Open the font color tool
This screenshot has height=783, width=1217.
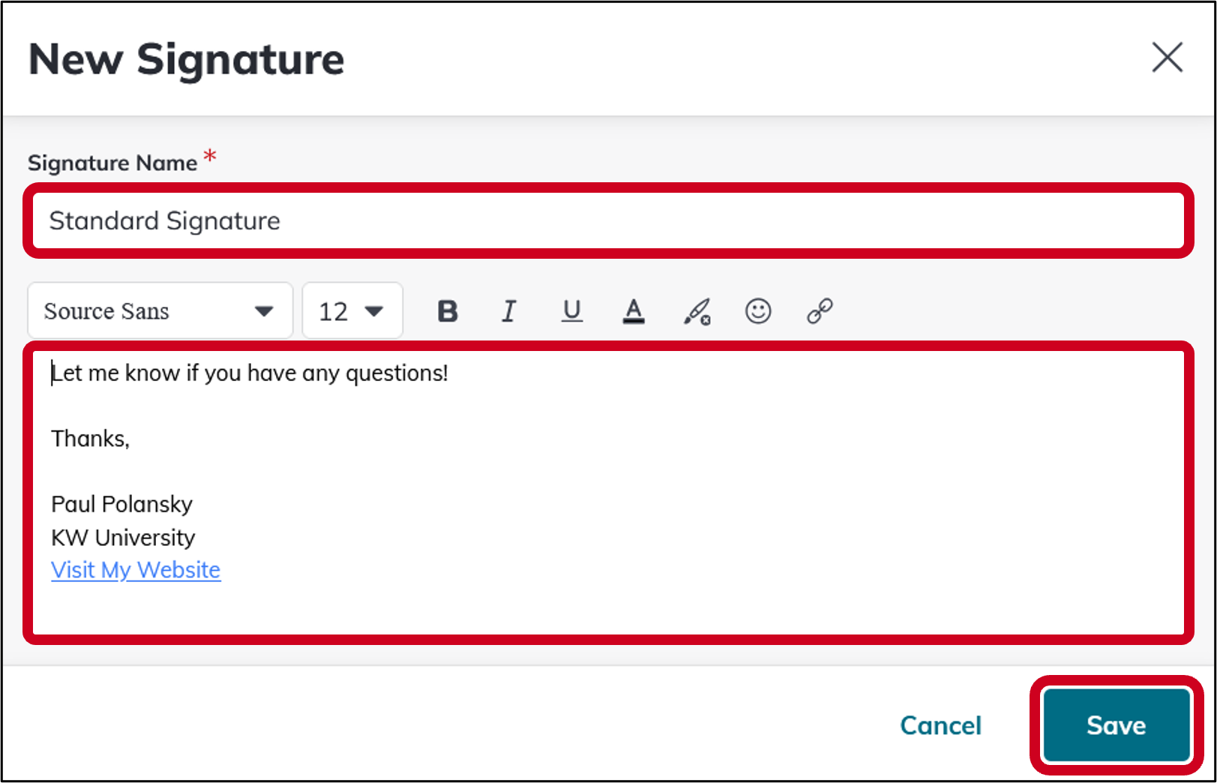coord(634,310)
